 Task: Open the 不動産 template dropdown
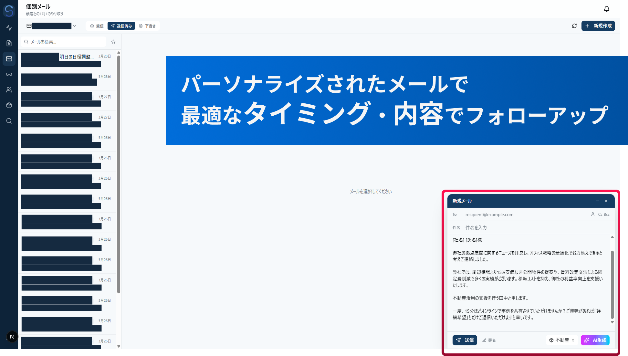pos(562,340)
